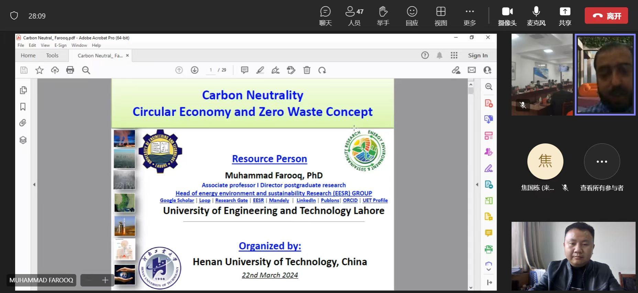Expand the 更多 more options menu
This screenshot has width=638, height=293.
tap(470, 15)
